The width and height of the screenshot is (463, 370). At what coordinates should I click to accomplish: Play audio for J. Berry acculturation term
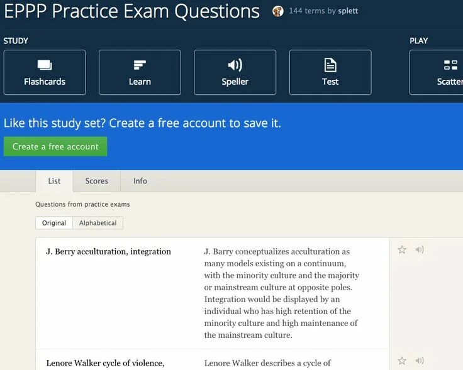420,250
